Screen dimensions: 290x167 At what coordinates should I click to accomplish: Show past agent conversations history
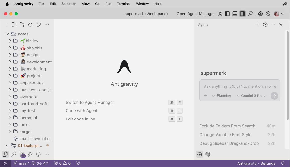(x=265, y=25)
